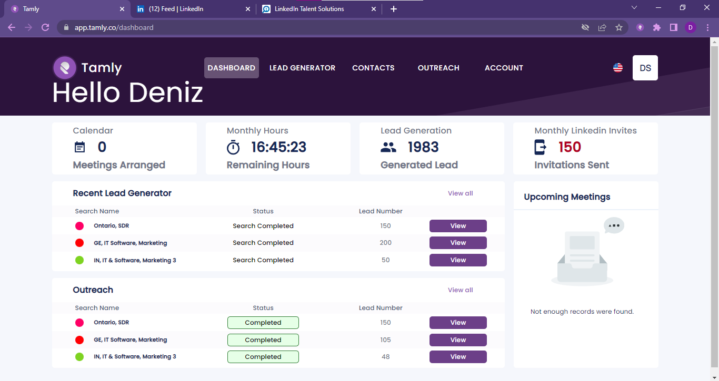Click red dot beside GE, IT Software lead search

[x=79, y=243]
